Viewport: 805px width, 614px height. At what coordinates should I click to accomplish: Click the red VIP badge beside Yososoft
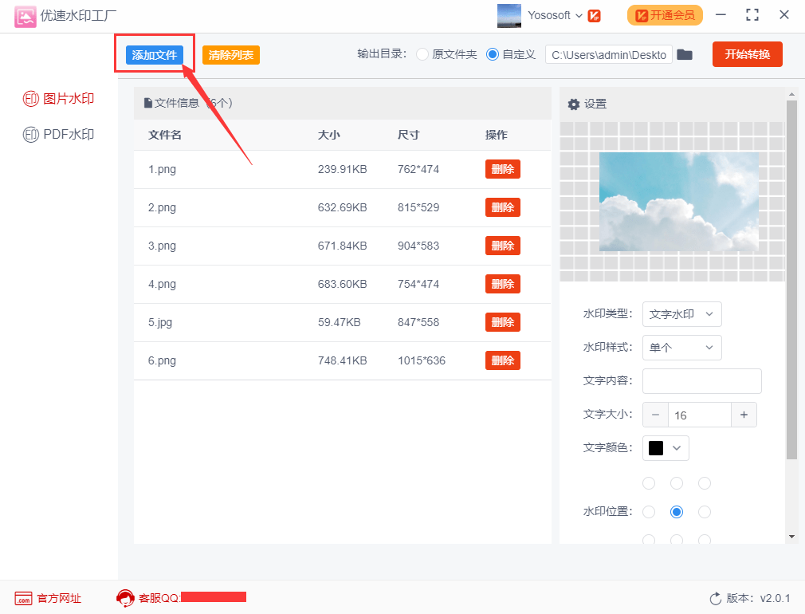[x=595, y=16]
